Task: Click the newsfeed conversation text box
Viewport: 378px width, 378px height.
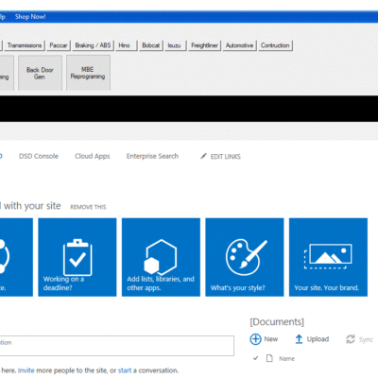Action: click(117, 346)
